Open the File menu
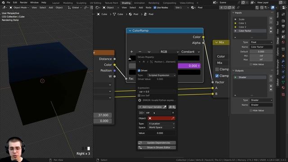288x162 pixels. click(x=8, y=3)
